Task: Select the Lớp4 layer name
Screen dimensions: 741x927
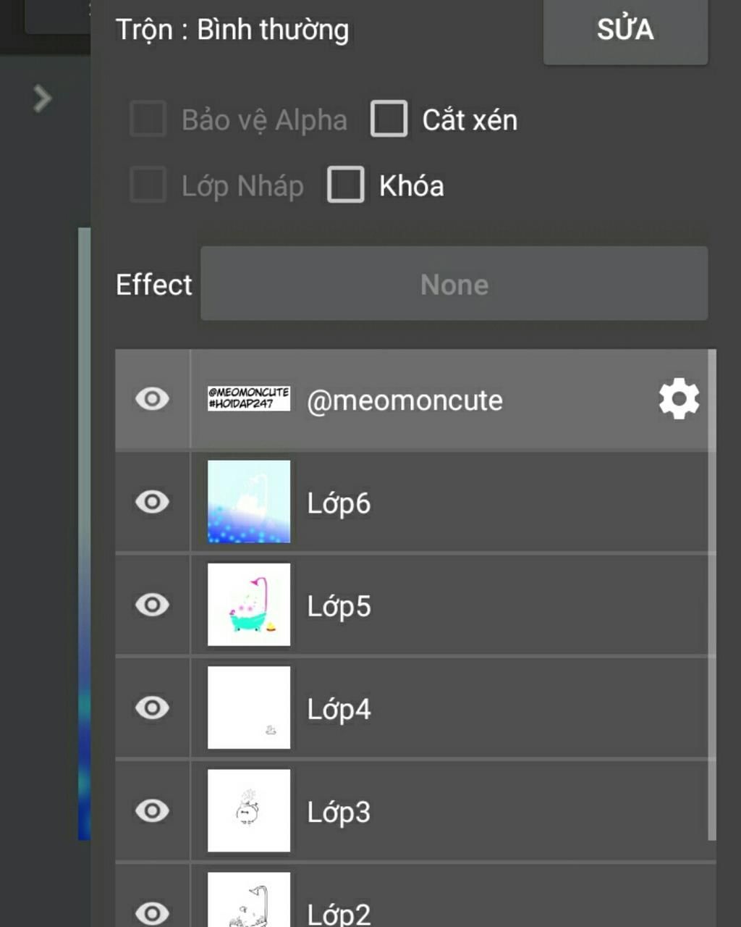Action: click(x=339, y=709)
